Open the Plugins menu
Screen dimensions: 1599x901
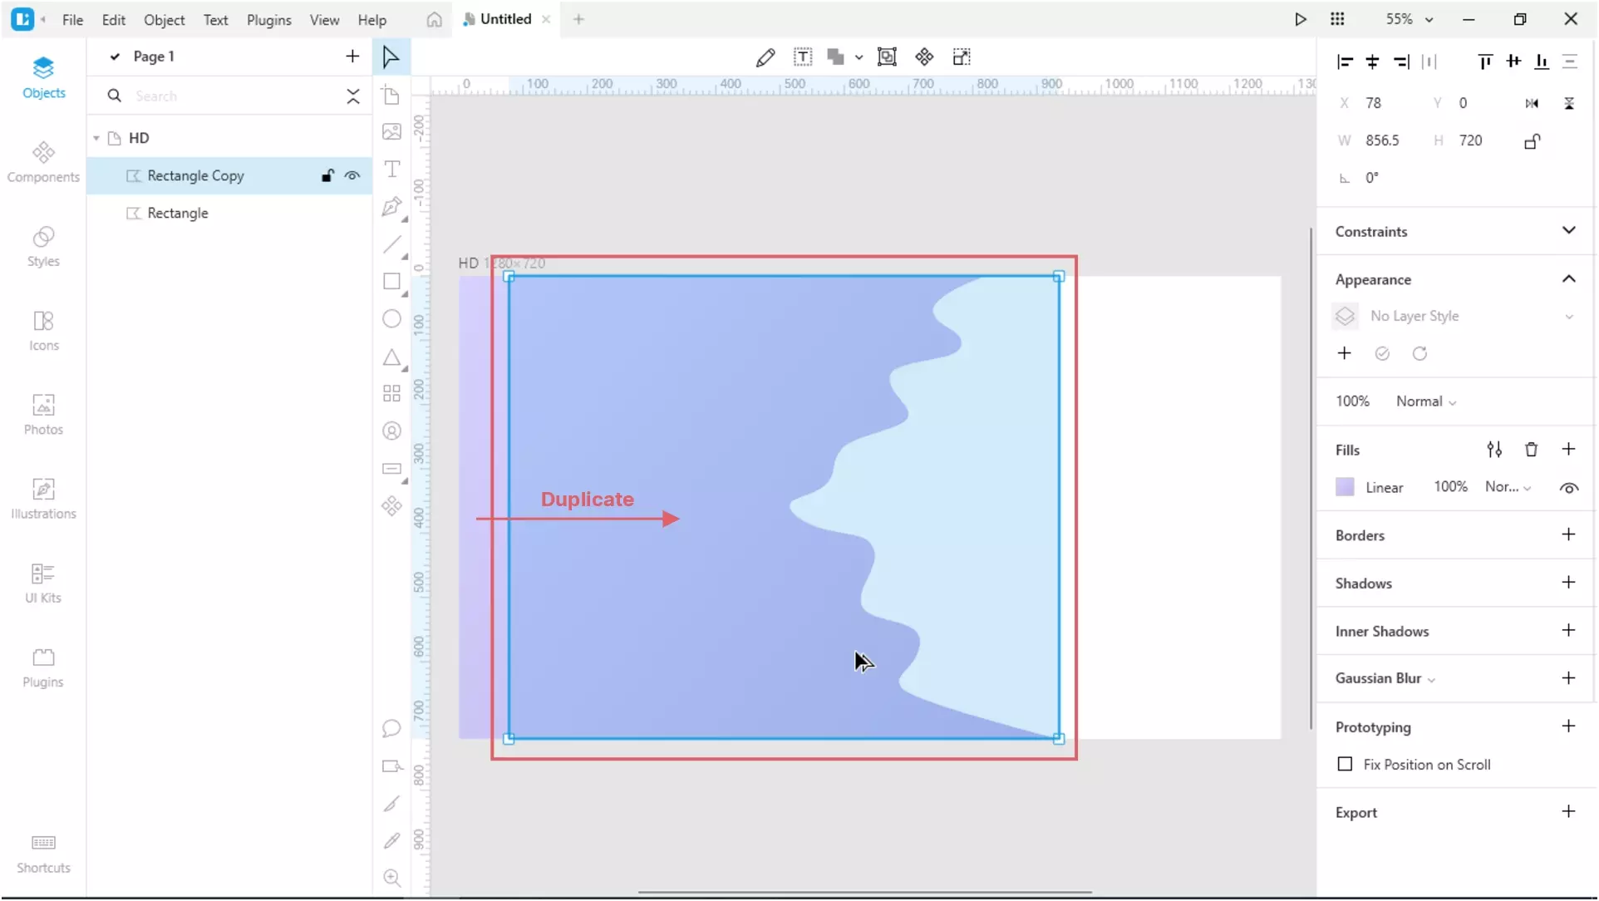[x=268, y=20]
